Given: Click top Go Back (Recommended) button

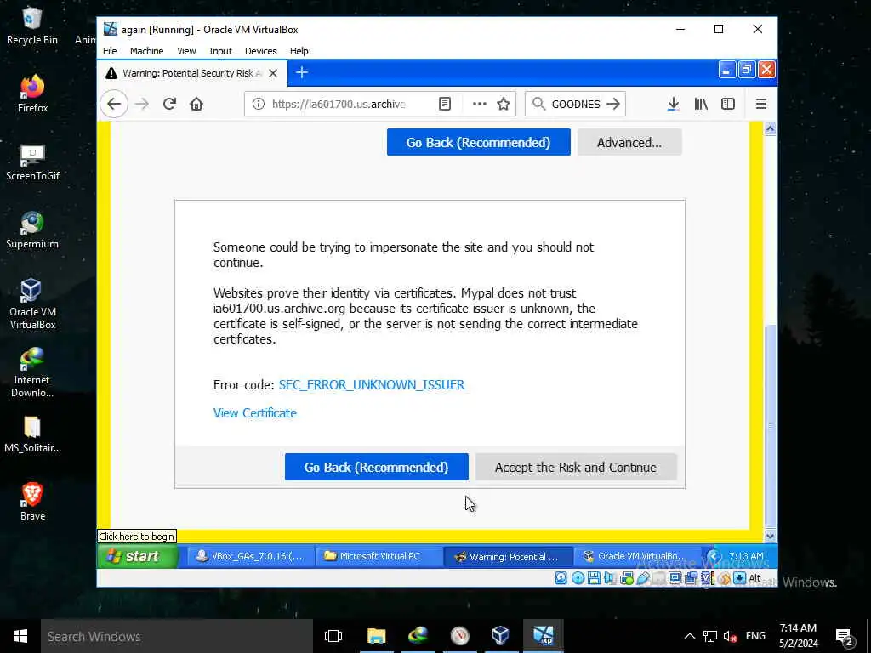Looking at the screenshot, I should [x=478, y=142].
